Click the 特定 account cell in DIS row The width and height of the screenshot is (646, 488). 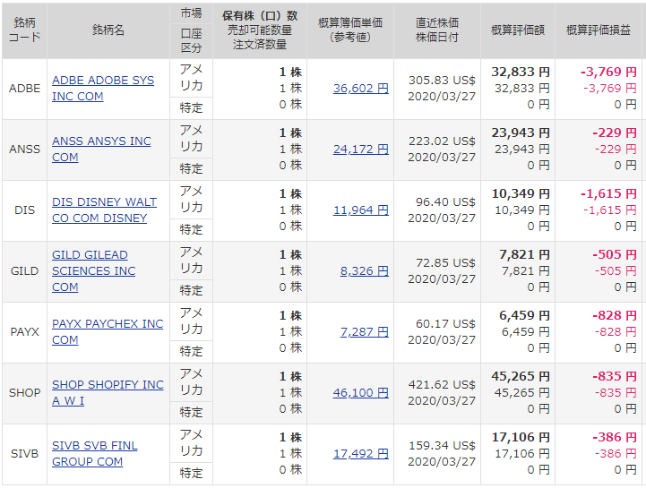click(x=191, y=230)
